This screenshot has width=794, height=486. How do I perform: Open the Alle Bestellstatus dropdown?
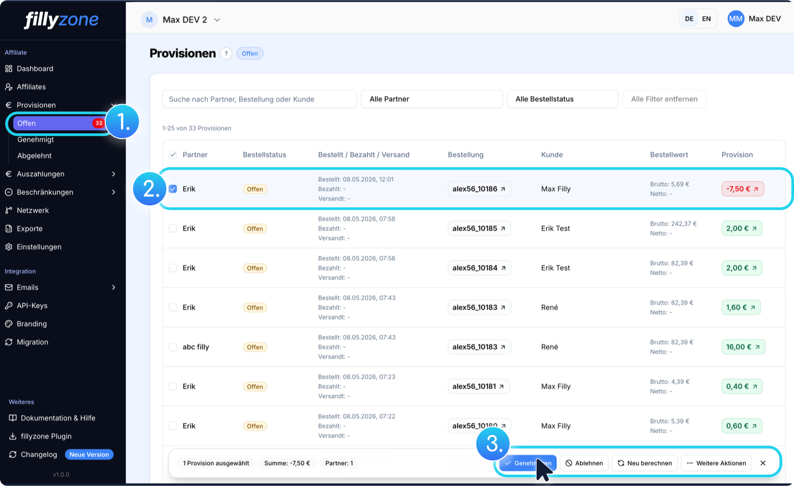(562, 99)
